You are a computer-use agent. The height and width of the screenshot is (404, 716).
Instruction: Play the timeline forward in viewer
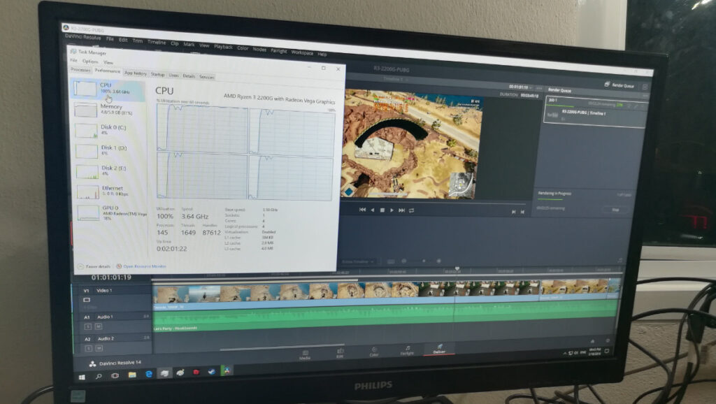click(x=392, y=210)
